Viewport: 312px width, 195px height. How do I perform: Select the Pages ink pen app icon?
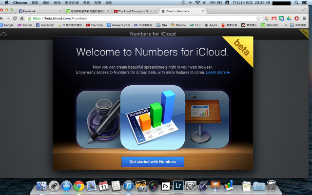[x=98, y=119]
